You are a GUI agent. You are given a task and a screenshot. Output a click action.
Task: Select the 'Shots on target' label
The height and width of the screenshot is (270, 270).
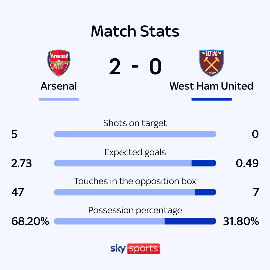tap(135, 123)
